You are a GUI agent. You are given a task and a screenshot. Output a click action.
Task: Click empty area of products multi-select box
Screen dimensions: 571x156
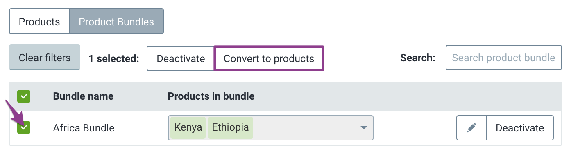coord(305,128)
